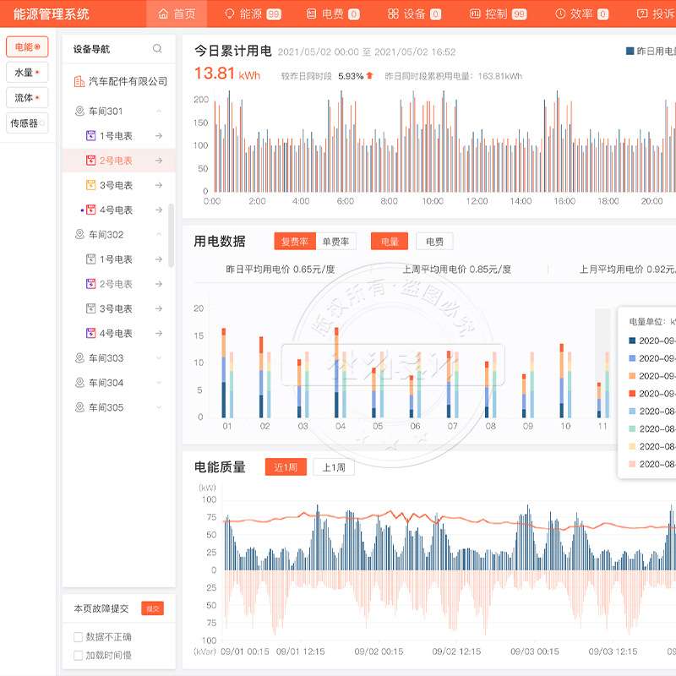Click the red 2020-09 legend swatch
The width and height of the screenshot is (676, 676).
tap(632, 393)
